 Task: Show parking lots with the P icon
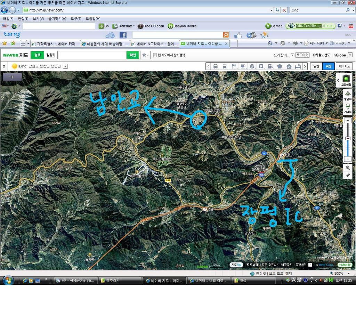coord(261,66)
